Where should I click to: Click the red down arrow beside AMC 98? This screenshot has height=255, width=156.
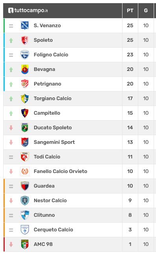pyautogui.click(x=11, y=244)
